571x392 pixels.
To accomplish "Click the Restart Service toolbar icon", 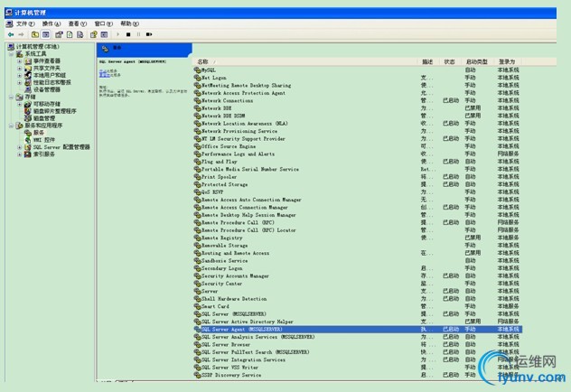I will [149, 34].
